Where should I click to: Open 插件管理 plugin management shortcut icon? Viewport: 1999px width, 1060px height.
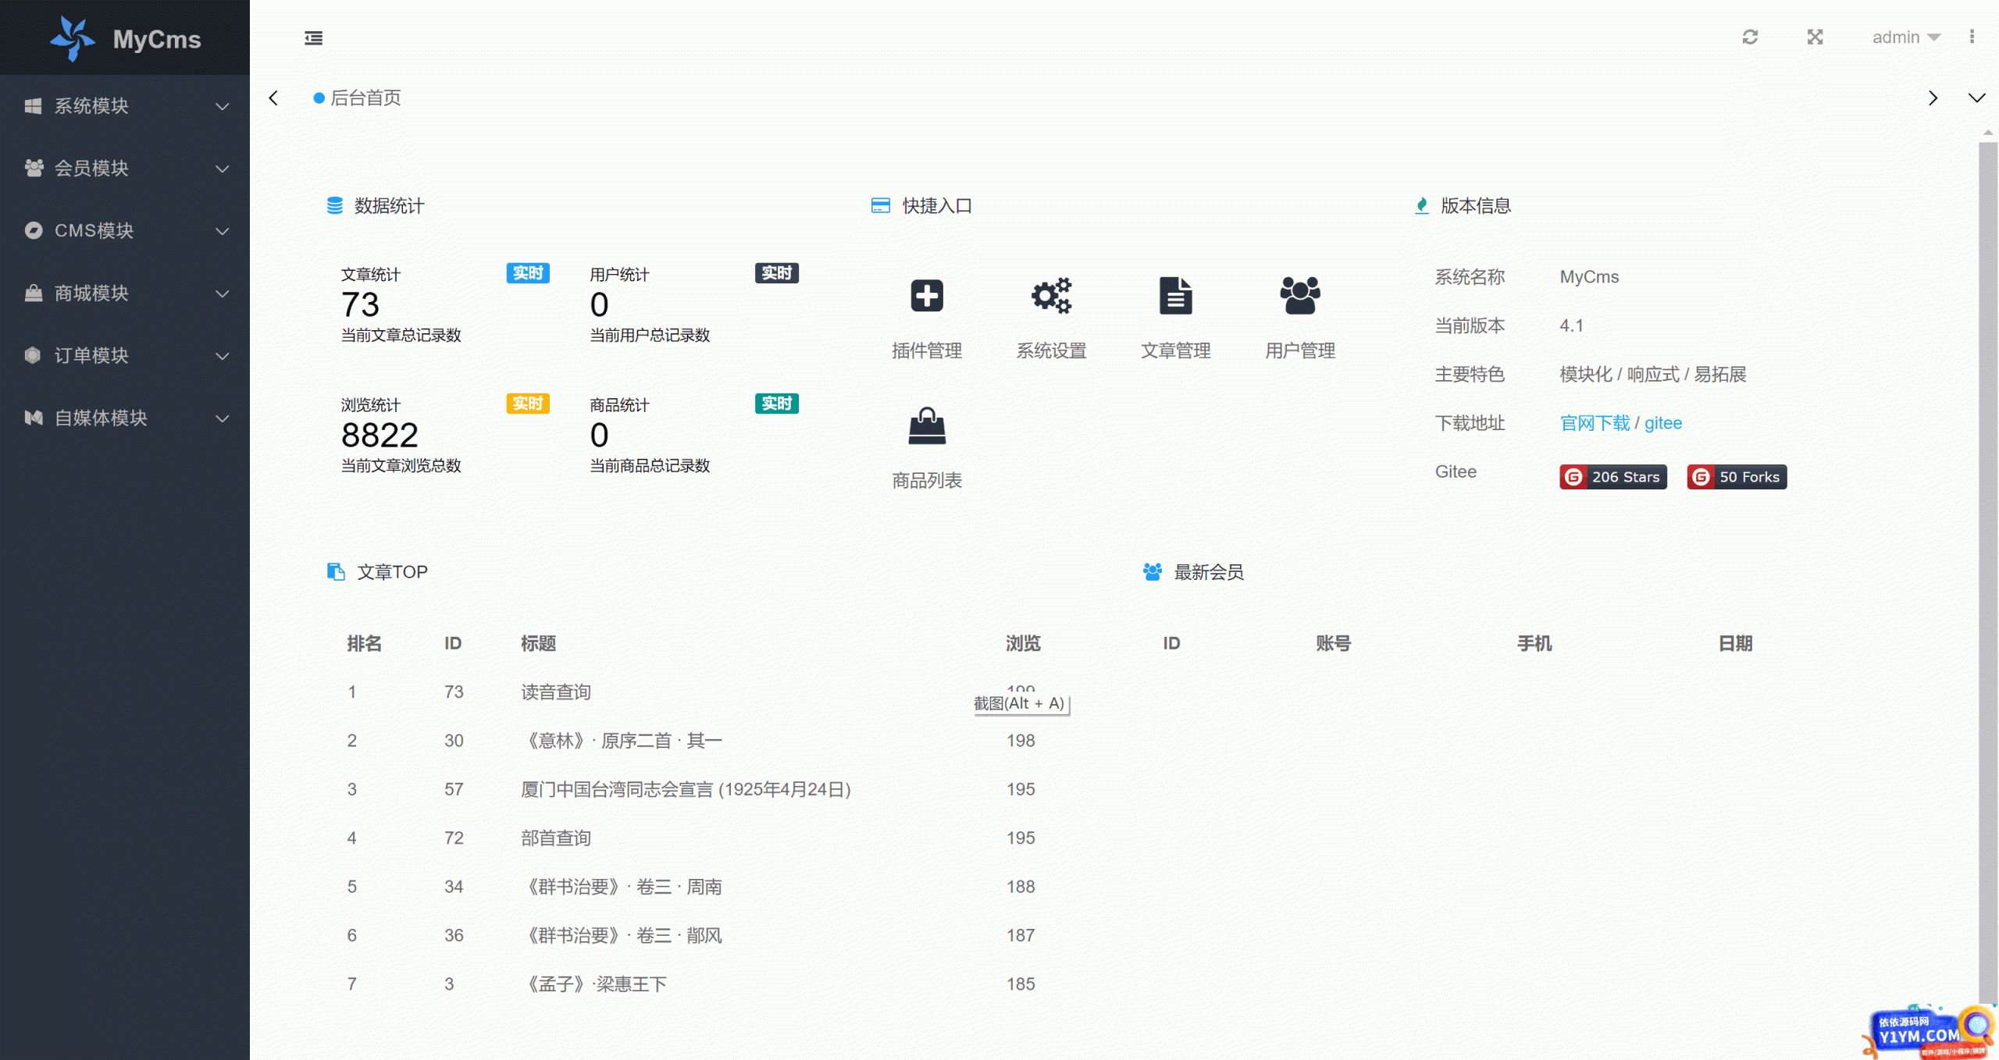coord(927,296)
